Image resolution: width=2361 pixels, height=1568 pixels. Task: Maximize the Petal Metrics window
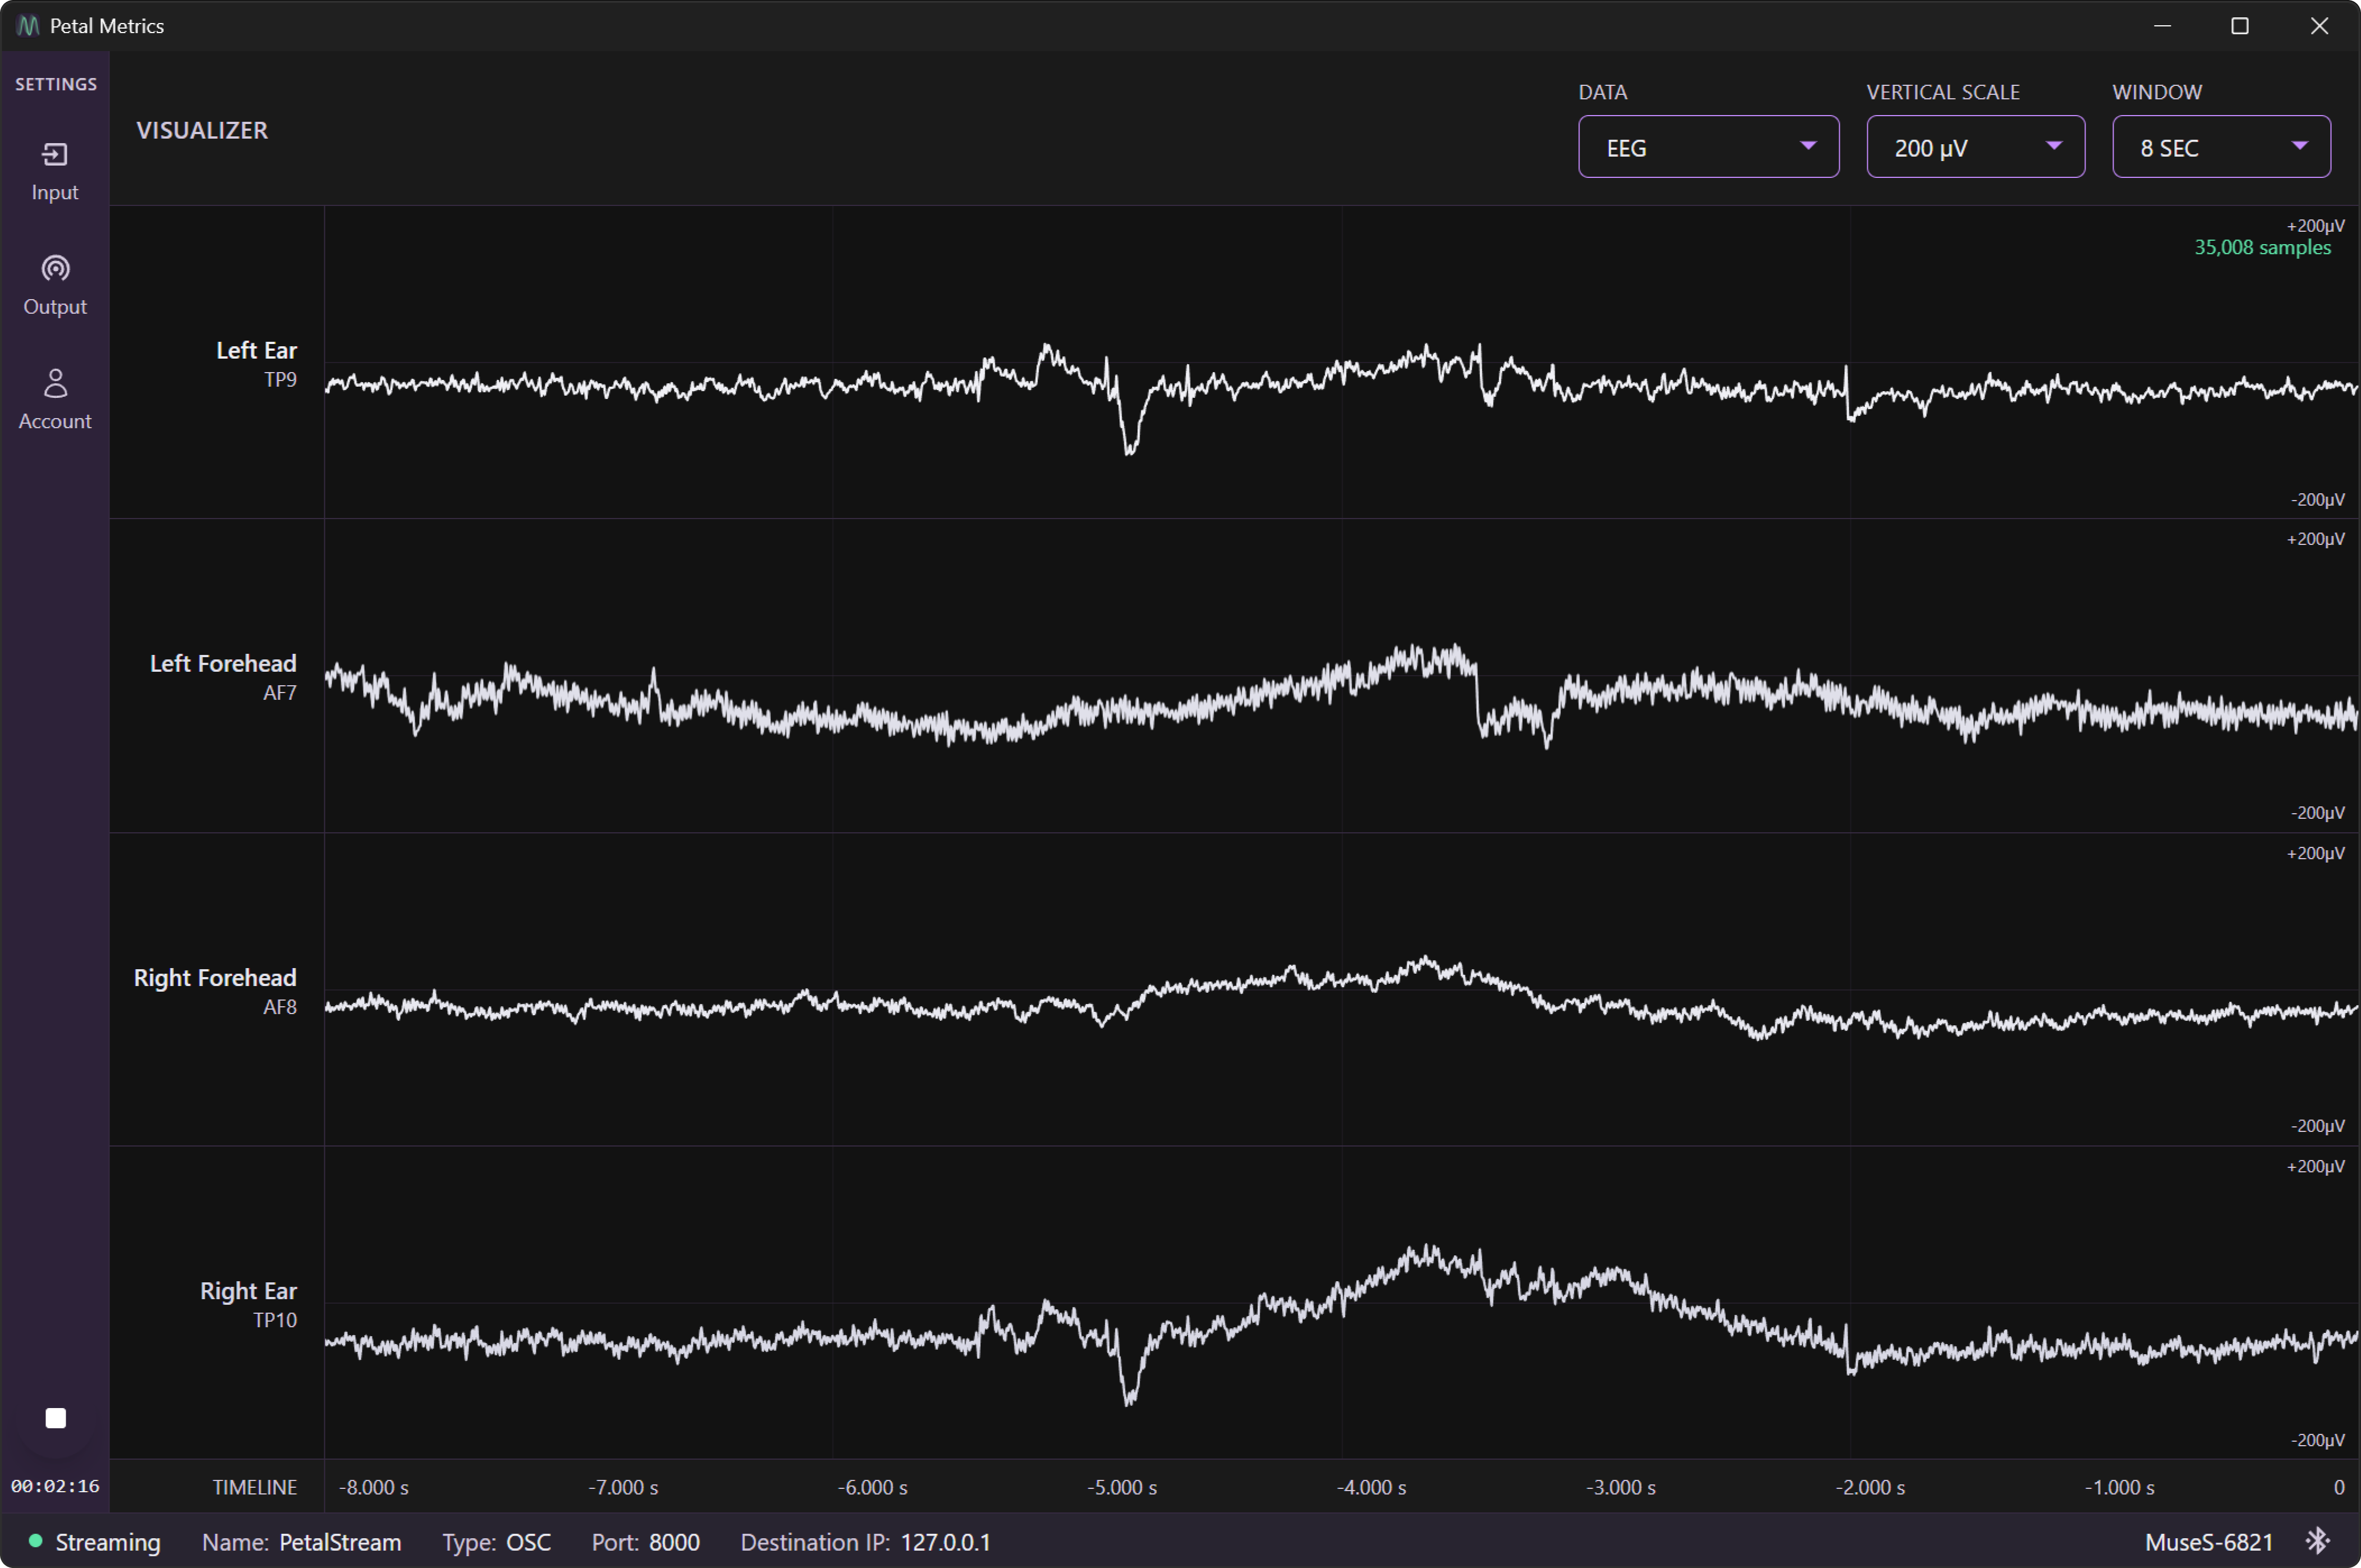click(x=2239, y=26)
